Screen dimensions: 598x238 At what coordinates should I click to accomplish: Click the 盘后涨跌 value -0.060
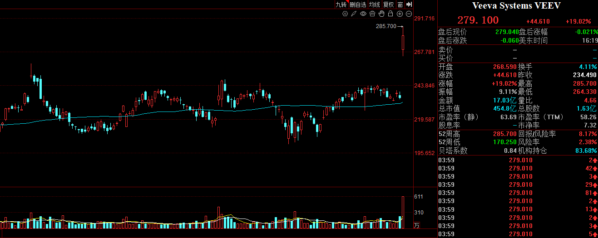tap(509, 40)
